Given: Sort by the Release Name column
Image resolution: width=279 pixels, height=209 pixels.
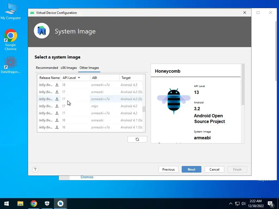Looking at the screenshot, I should [x=49, y=78].
